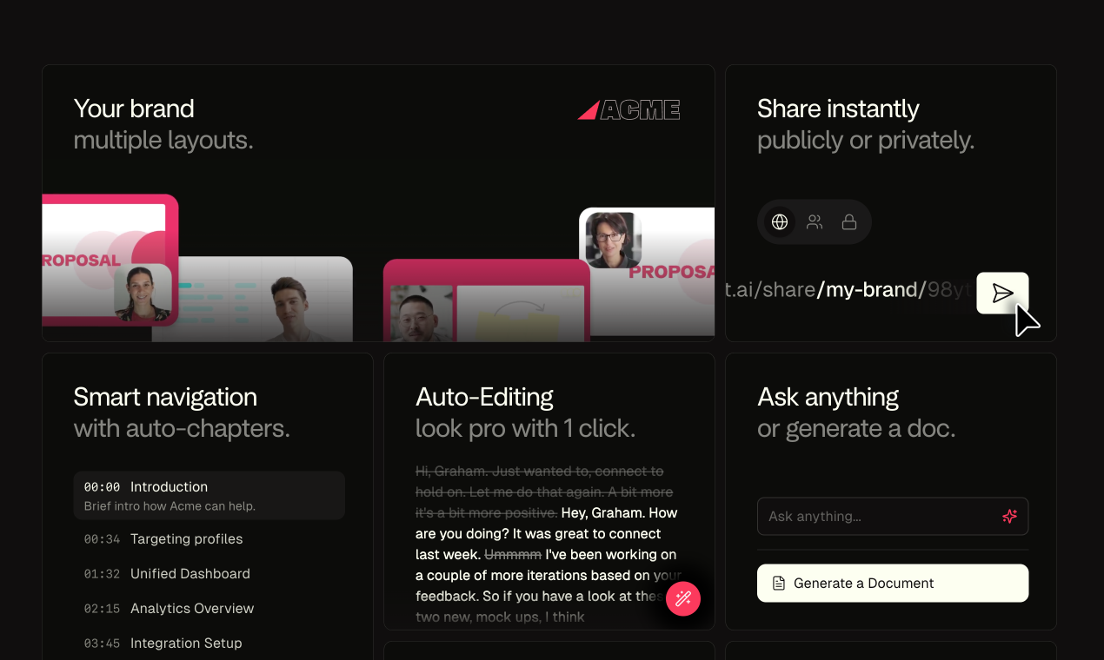Click the ACME brand logo
This screenshot has height=660, width=1104.
628,109
